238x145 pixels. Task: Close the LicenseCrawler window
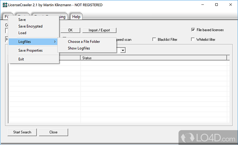[x=231, y=5]
